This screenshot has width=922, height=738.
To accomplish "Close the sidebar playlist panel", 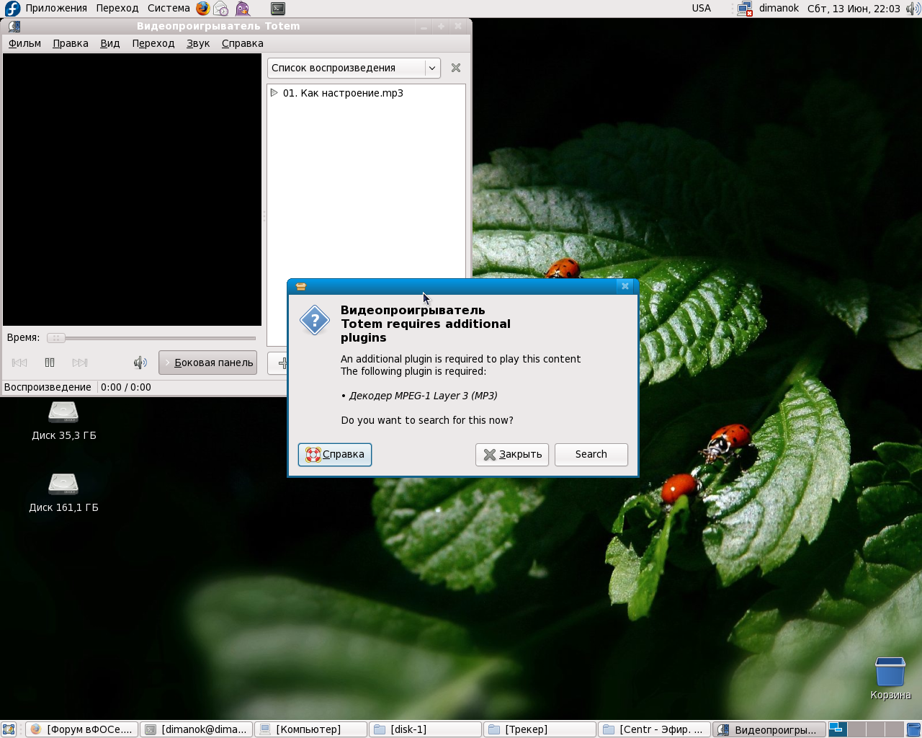I will pyautogui.click(x=456, y=68).
